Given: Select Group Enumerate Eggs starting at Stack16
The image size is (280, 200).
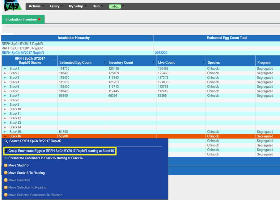Looking at the screenshot, I should coord(61,151).
